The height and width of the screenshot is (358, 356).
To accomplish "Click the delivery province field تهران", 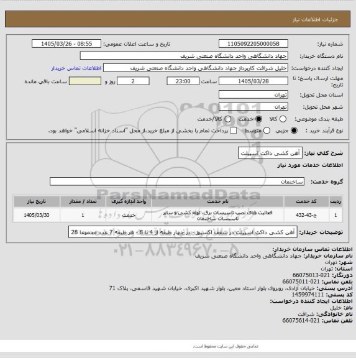I will [253, 94].
